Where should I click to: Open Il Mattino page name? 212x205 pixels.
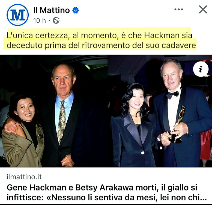coord(52,10)
